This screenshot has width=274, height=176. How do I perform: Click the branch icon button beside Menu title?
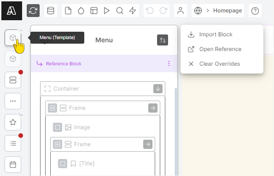tap(163, 40)
